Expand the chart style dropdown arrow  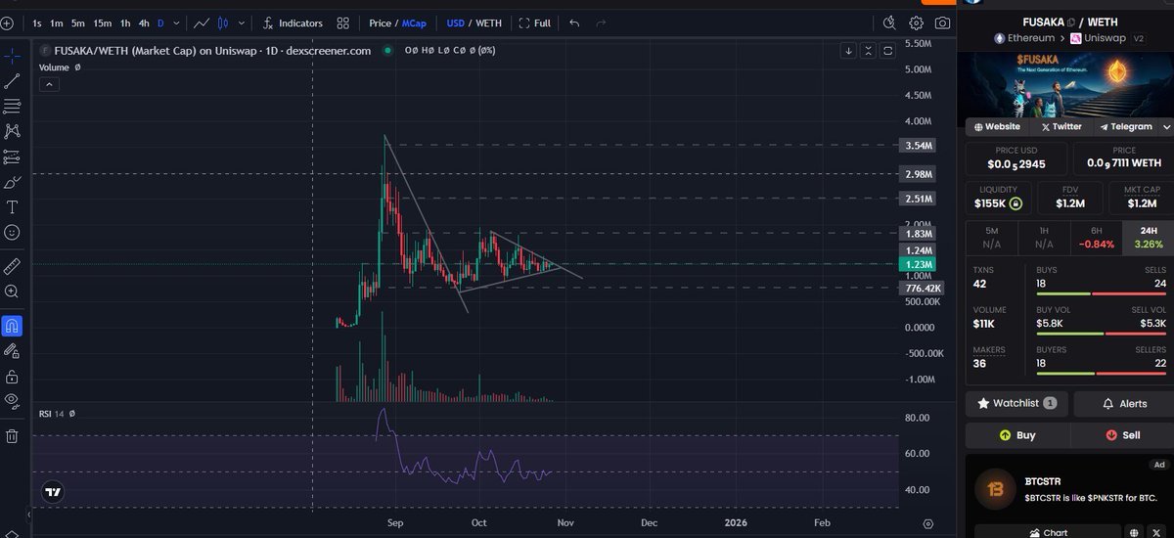click(241, 22)
